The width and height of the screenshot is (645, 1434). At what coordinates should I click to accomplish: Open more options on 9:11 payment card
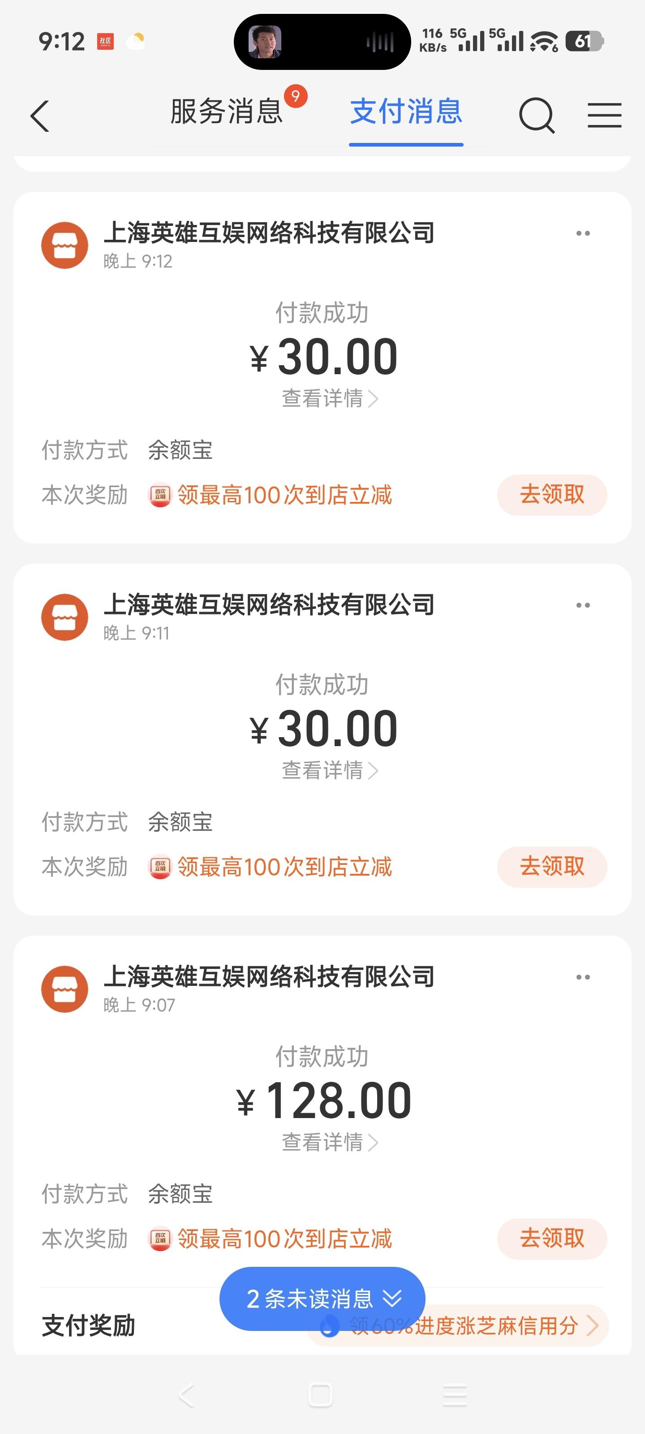pyautogui.click(x=583, y=605)
